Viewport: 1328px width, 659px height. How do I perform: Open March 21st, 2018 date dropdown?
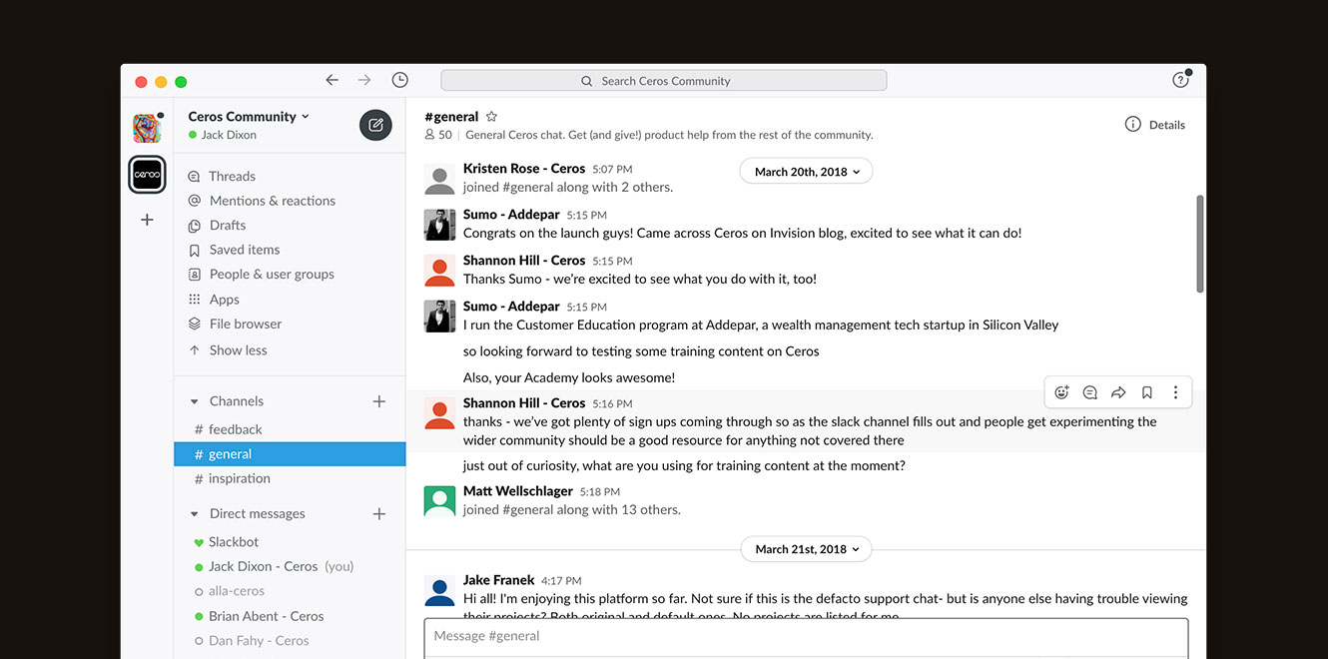pos(806,549)
